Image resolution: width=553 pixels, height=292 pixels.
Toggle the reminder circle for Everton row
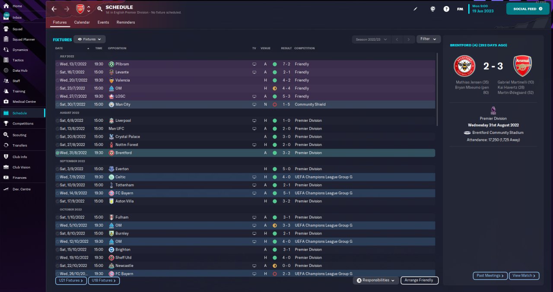[57, 169]
